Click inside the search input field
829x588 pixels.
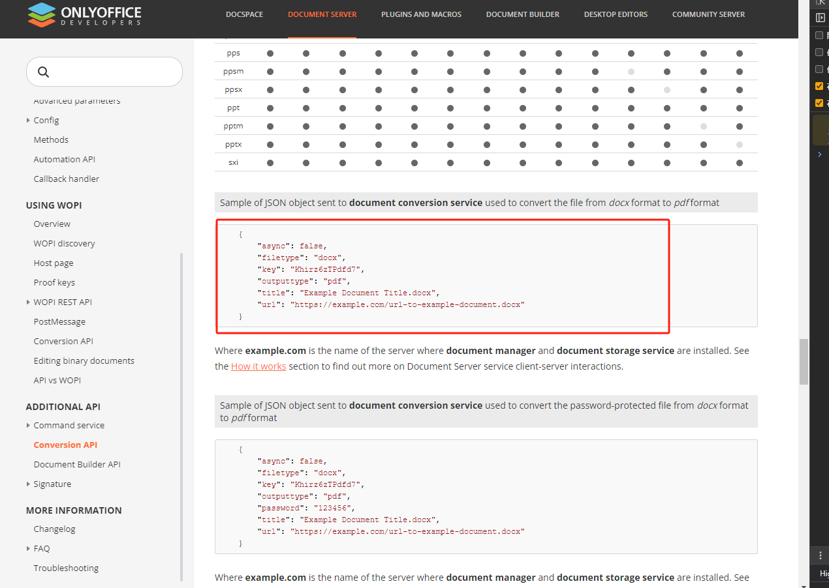[x=104, y=72]
